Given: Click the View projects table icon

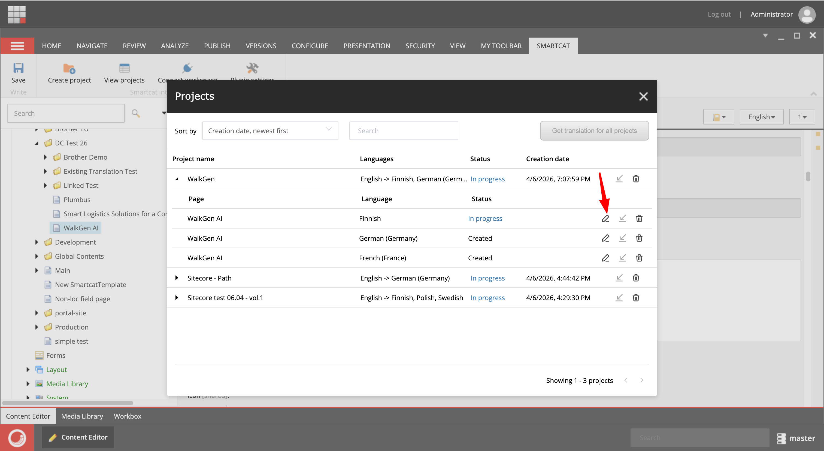Looking at the screenshot, I should [x=125, y=68].
